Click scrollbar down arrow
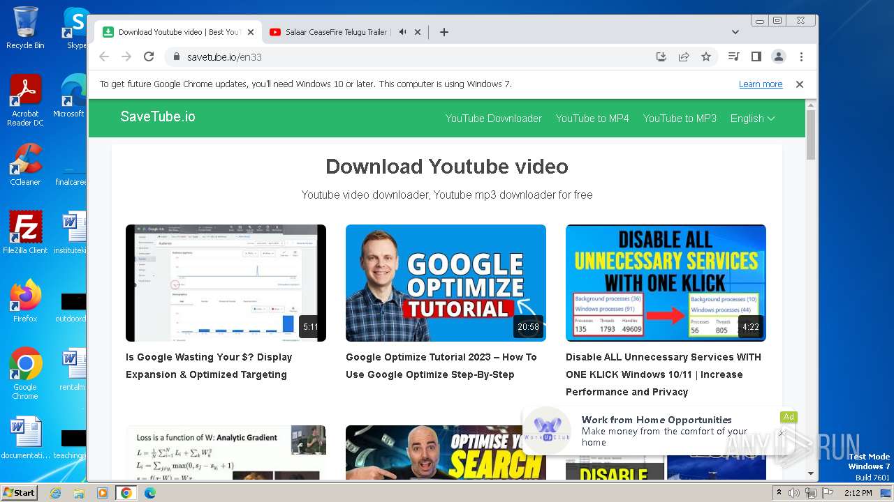 [x=811, y=473]
